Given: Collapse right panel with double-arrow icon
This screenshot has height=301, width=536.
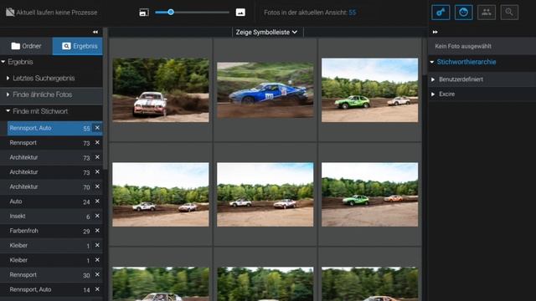Looking at the screenshot, I should click(435, 32).
